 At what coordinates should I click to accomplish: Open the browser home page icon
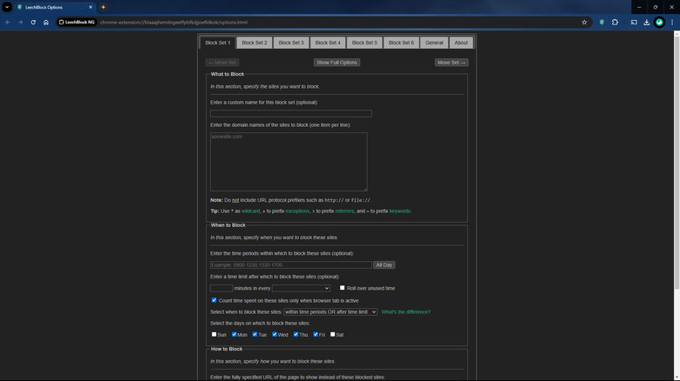click(x=46, y=22)
